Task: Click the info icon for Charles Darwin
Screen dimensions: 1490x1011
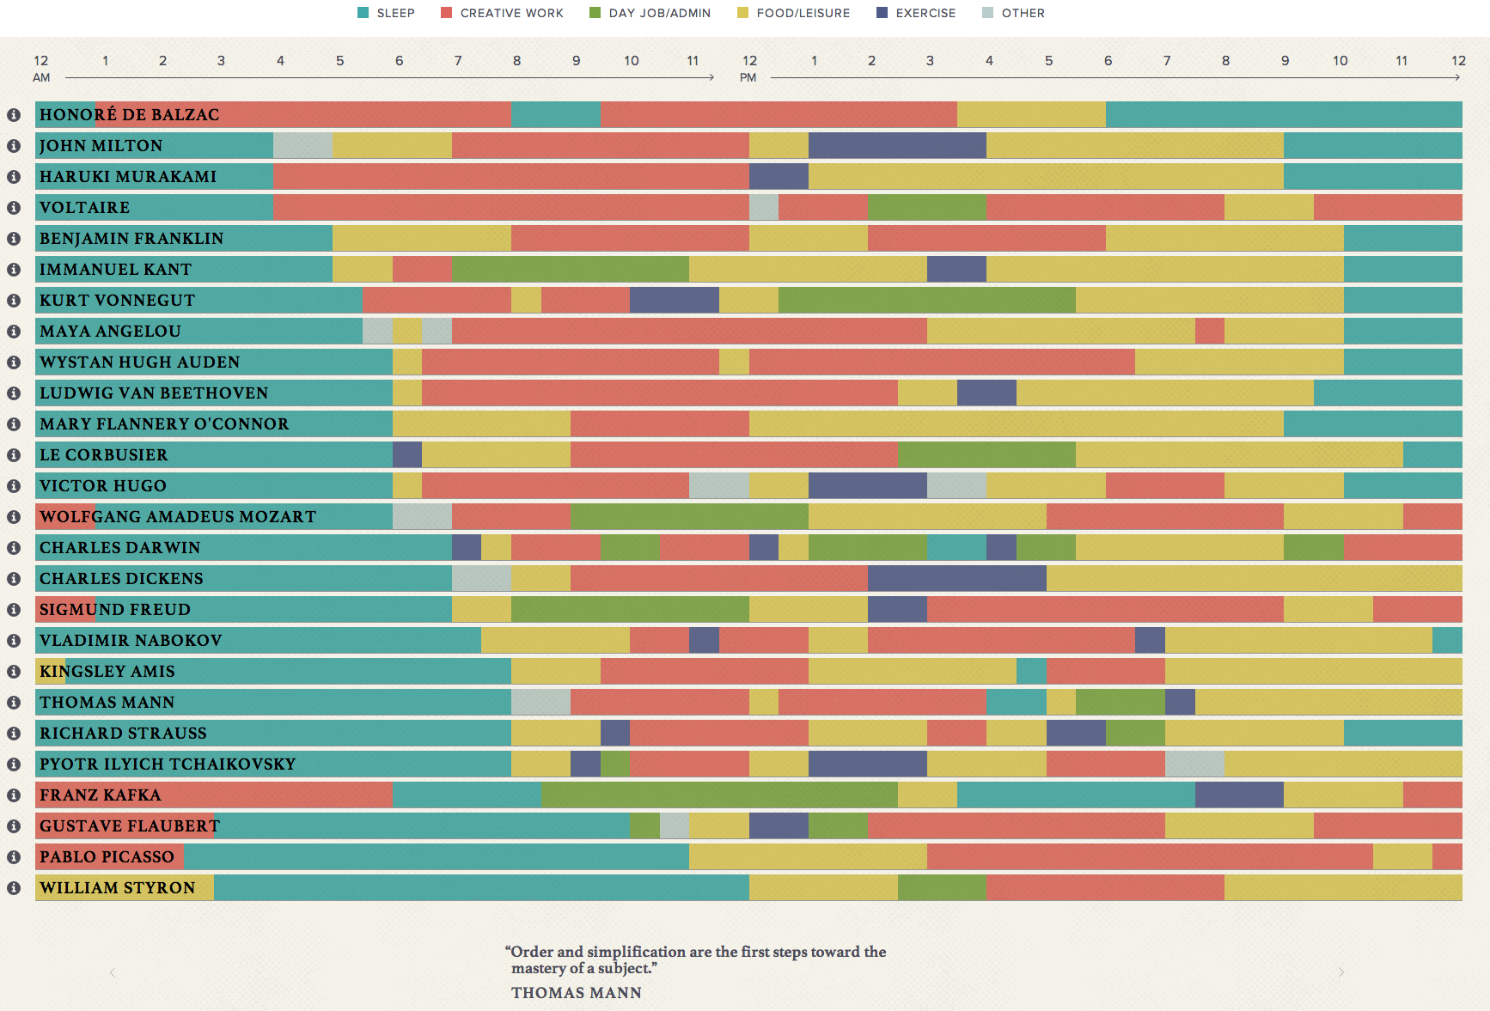Action: coord(15,547)
